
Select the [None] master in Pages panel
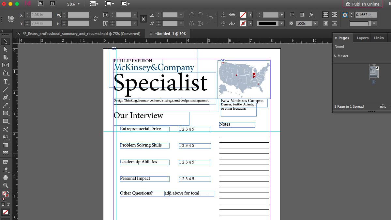tap(338, 46)
